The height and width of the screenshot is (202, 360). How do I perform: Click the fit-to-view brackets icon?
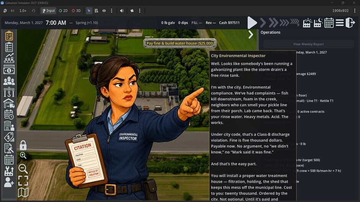point(23,181)
